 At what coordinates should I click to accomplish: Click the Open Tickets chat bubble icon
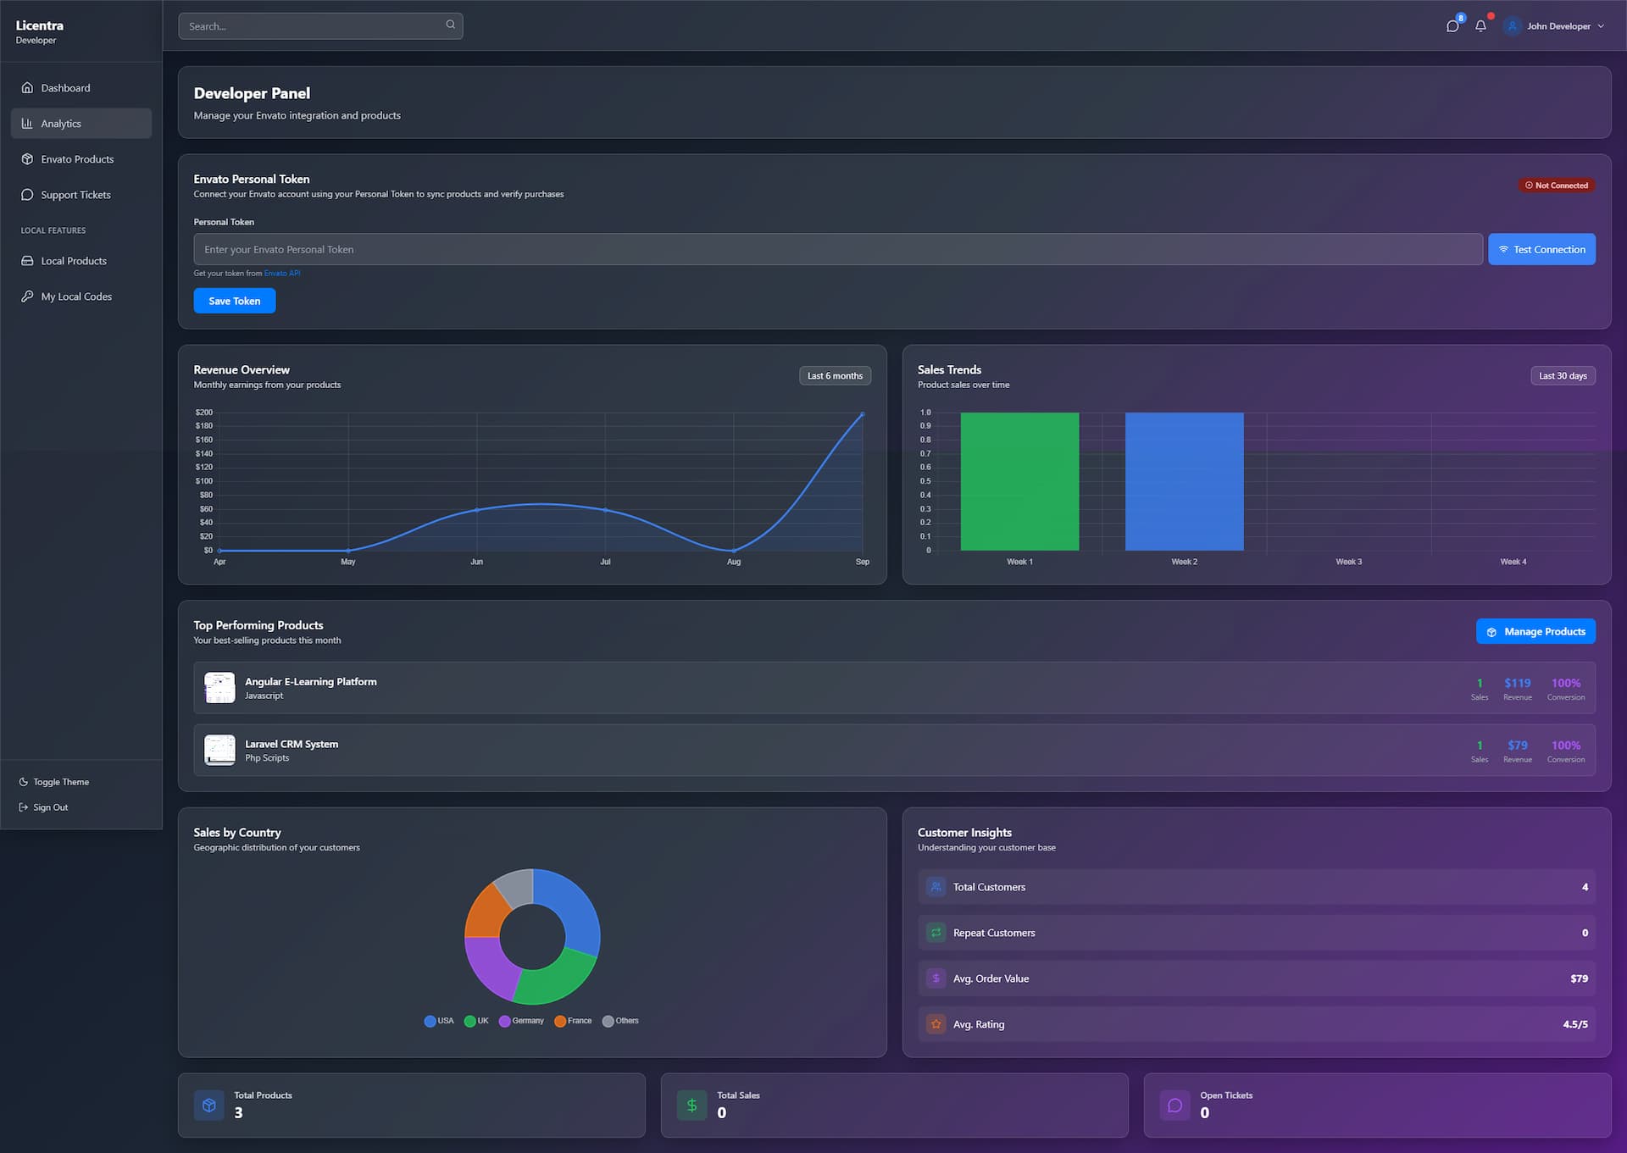pyautogui.click(x=1174, y=1106)
